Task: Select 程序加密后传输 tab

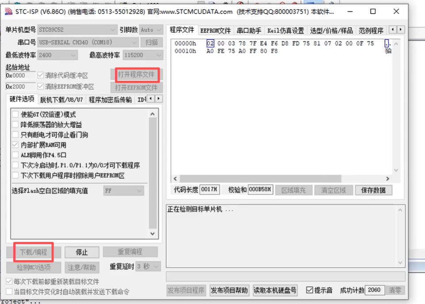Action: 110,100
